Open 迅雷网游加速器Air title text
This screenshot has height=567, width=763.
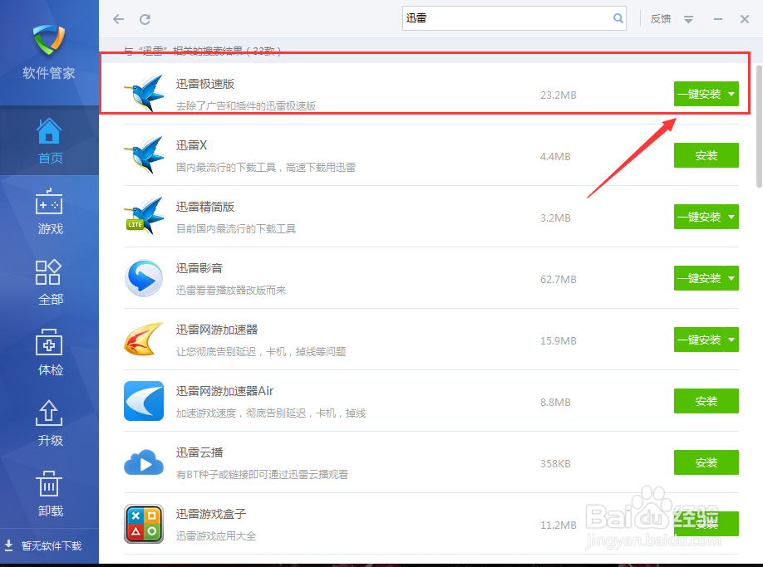point(224,391)
